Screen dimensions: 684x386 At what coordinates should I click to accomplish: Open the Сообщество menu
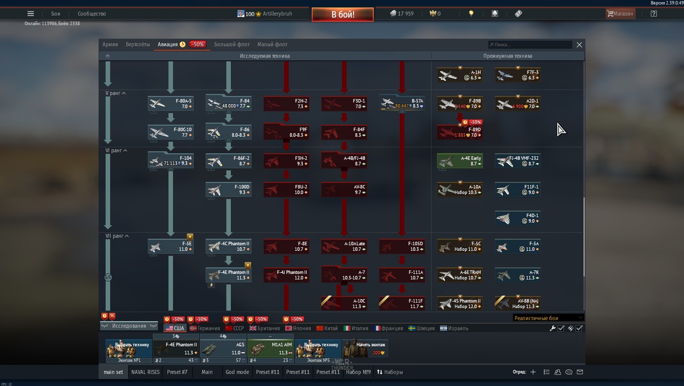[92, 14]
